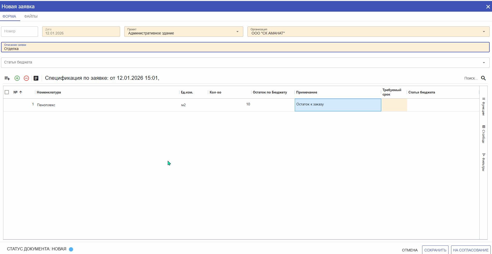
Task: Expand the Организация dropdown
Action: (484, 32)
